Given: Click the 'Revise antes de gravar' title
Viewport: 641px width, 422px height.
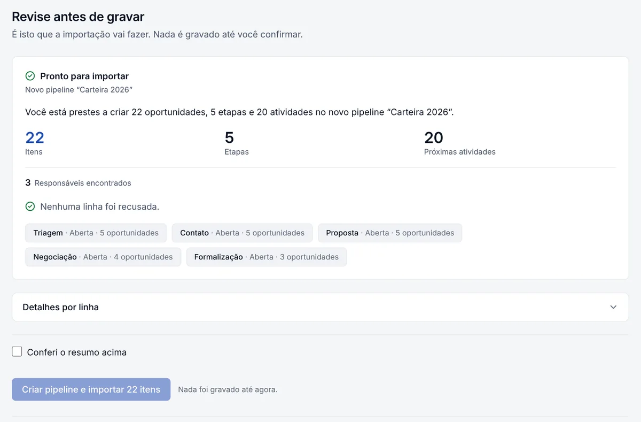Looking at the screenshot, I should (78, 17).
